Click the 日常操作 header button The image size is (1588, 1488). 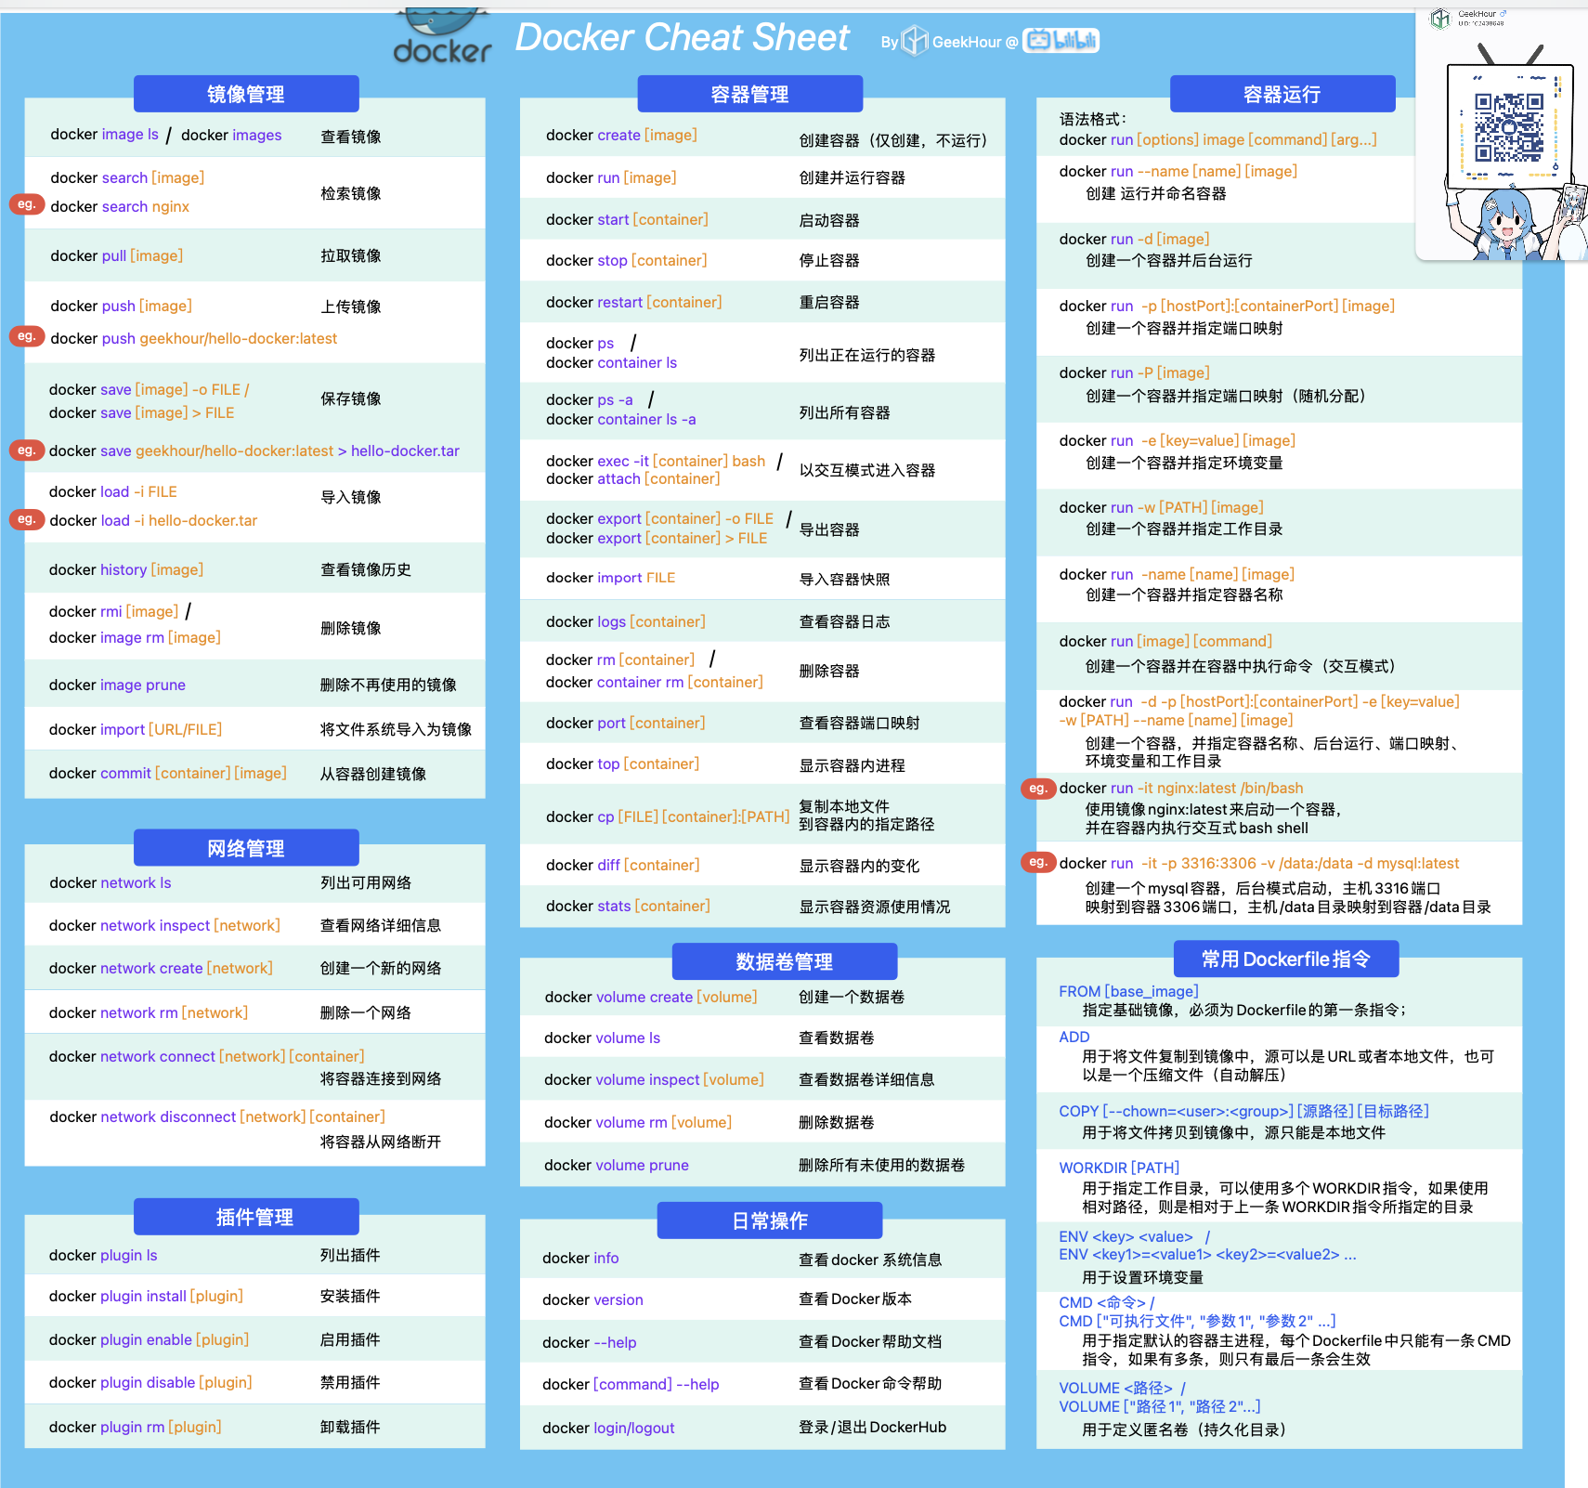pos(770,1220)
